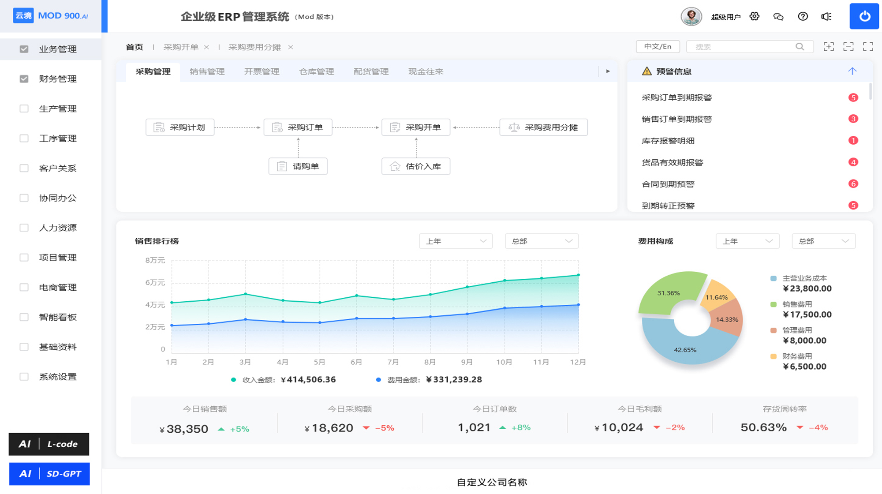The width and height of the screenshot is (882, 494).
Task: Open the 估价入库 flow node
Action: [x=416, y=166]
